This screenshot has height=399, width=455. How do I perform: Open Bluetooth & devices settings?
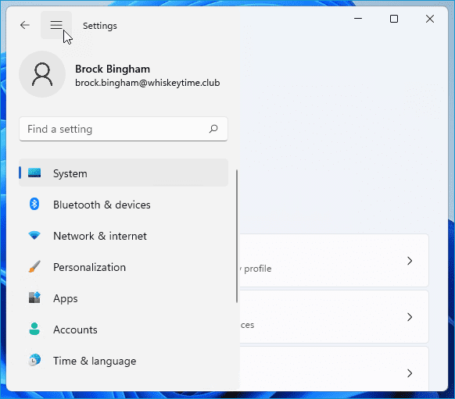pos(124,205)
